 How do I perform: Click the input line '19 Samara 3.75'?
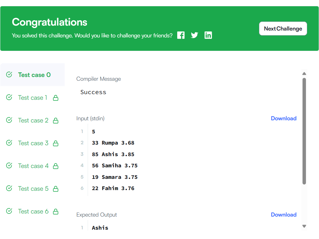pos(115,177)
